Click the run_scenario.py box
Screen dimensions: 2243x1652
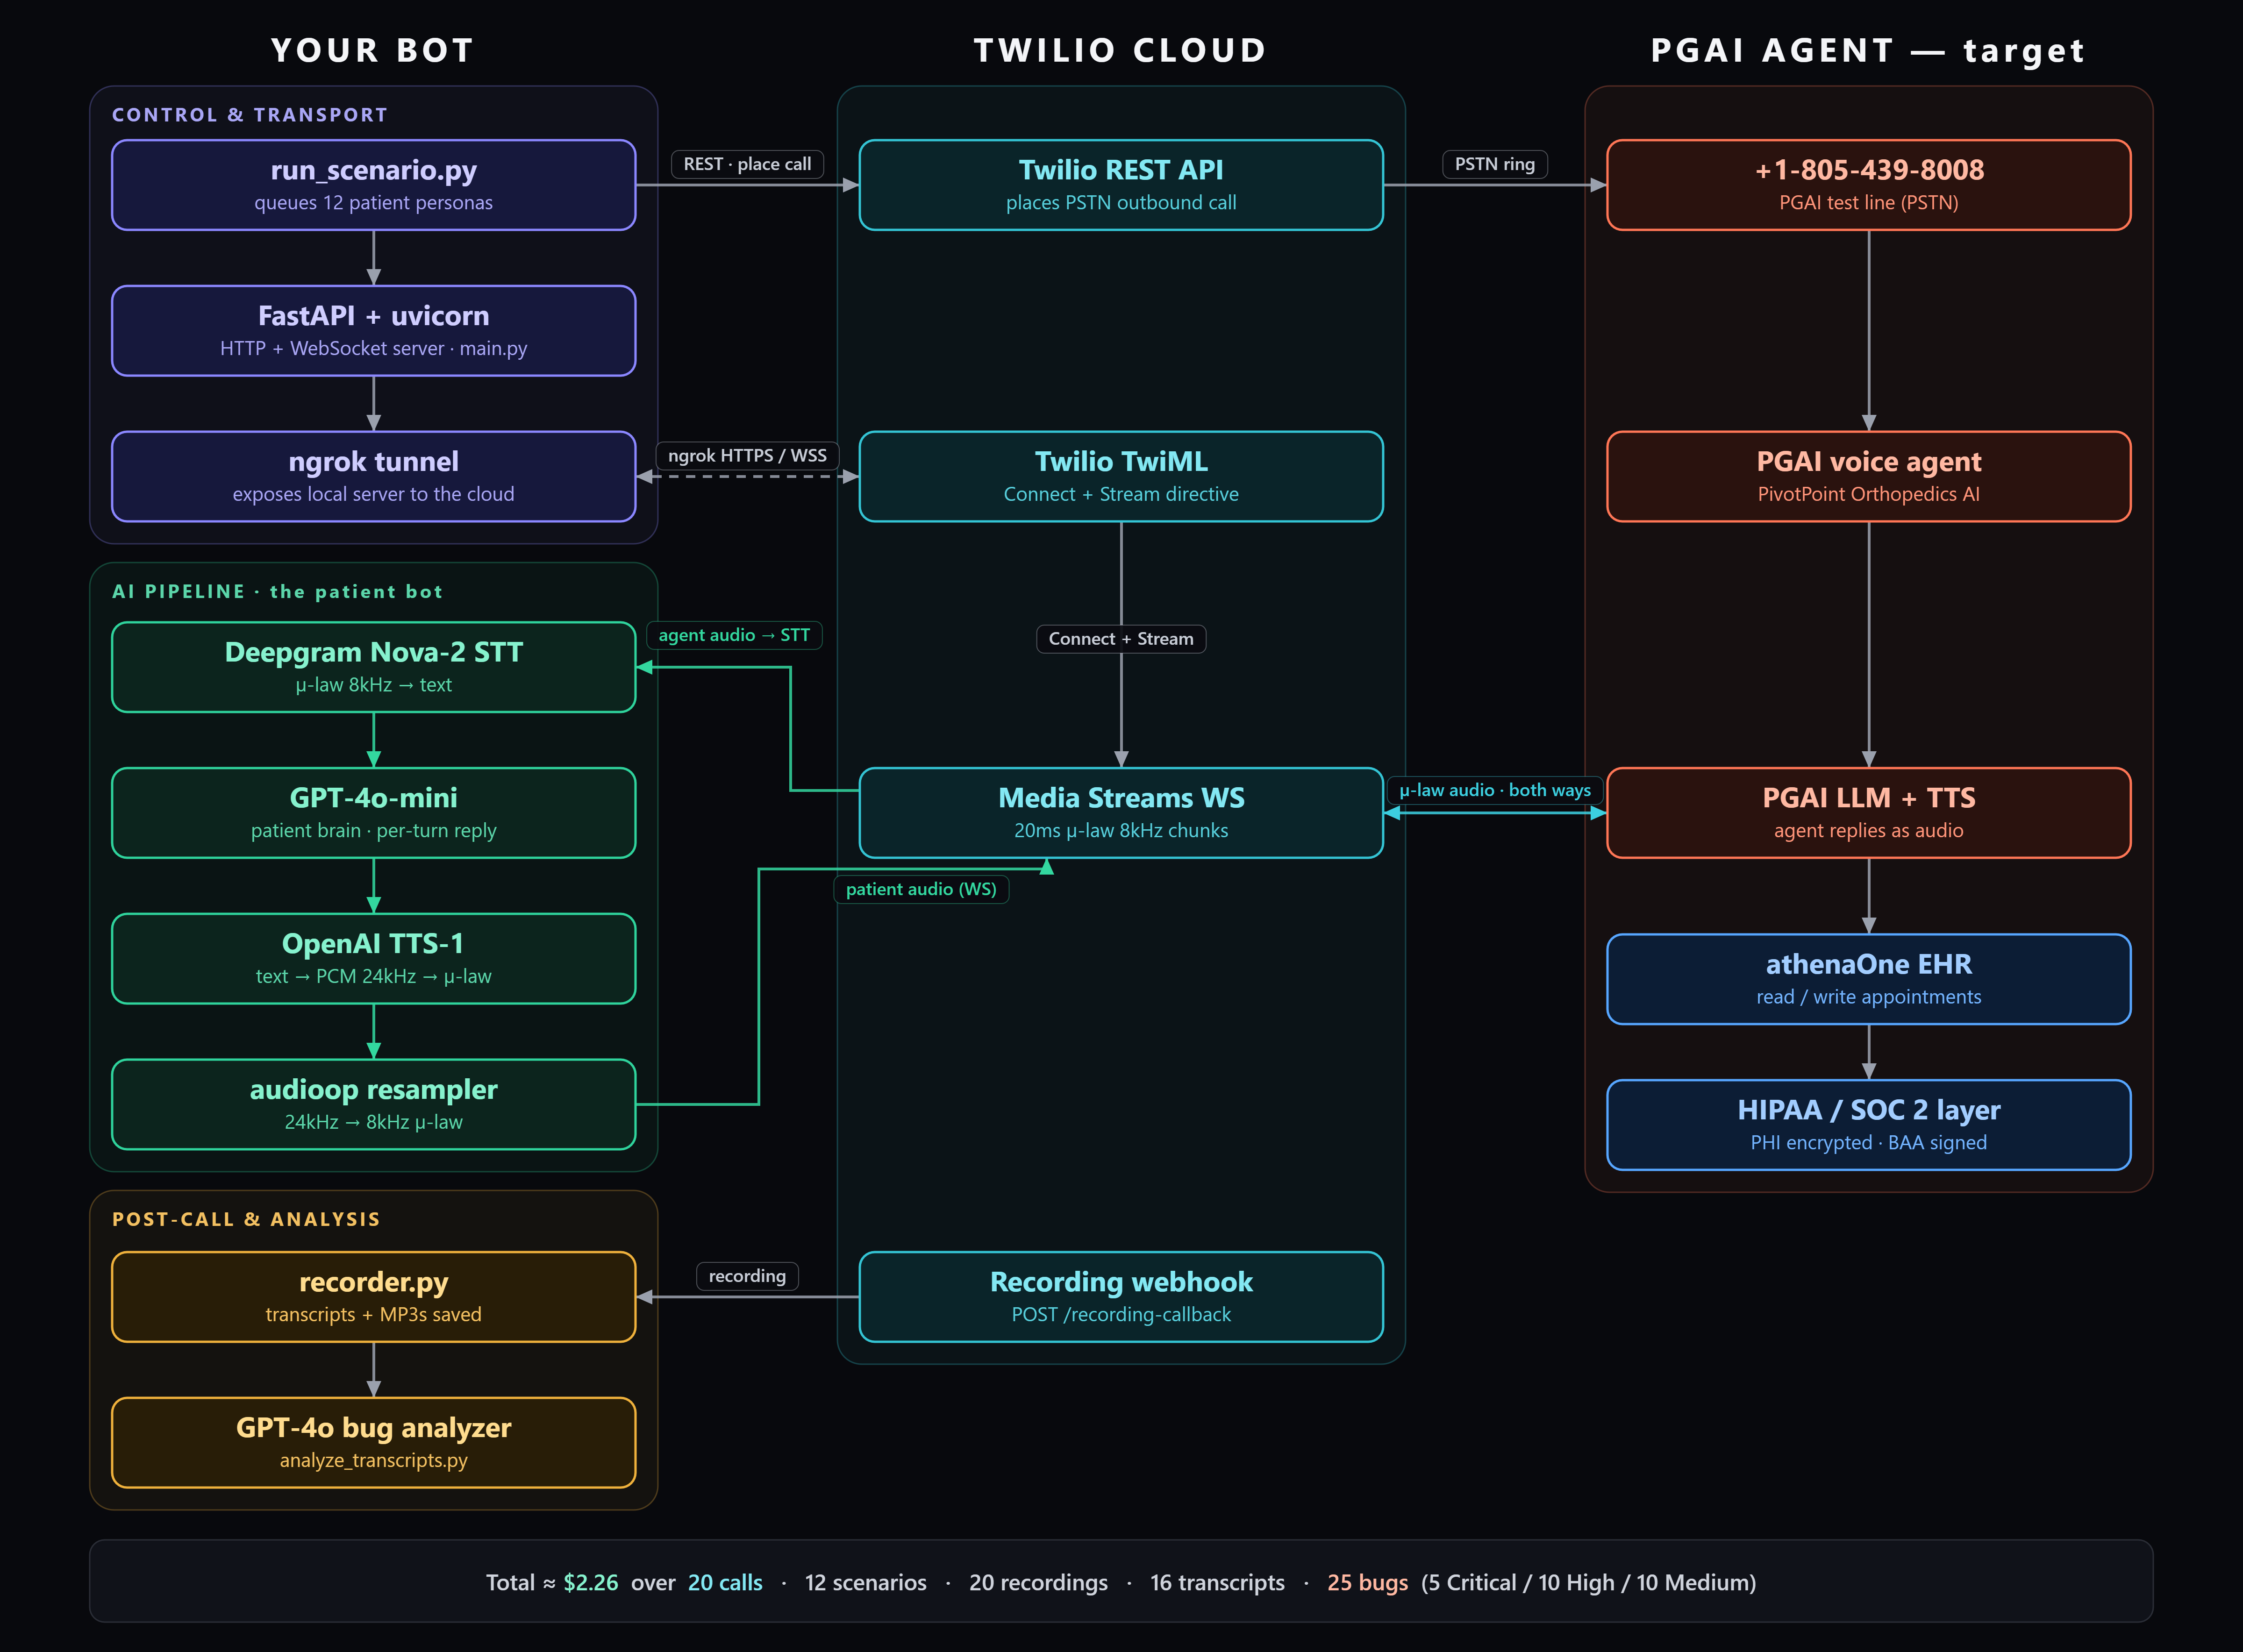tap(373, 185)
